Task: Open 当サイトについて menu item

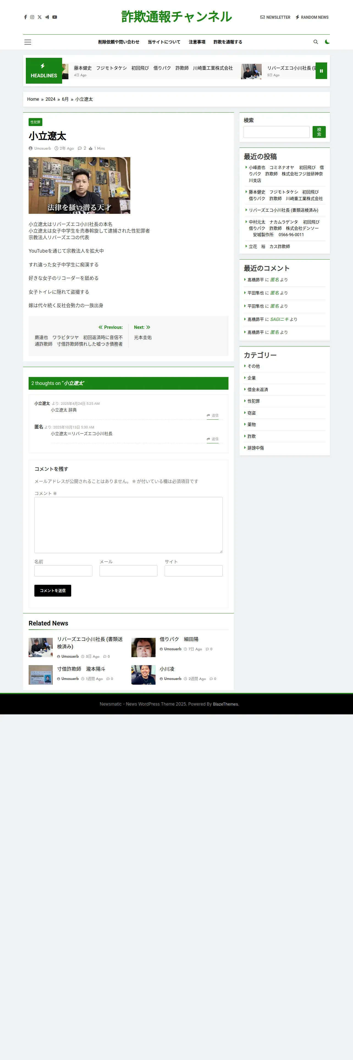Action: click(164, 42)
